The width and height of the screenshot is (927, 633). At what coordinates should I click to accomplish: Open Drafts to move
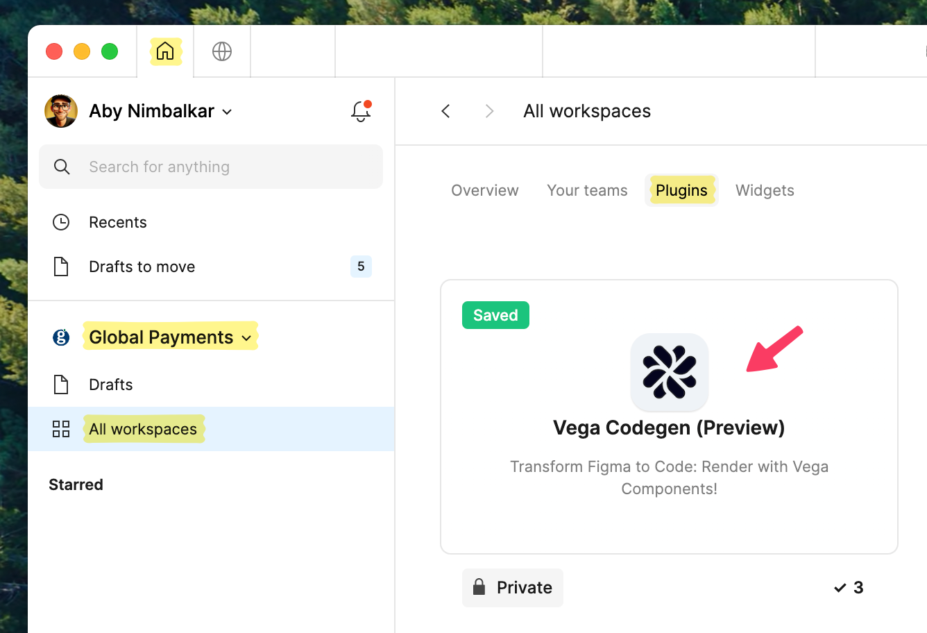[x=142, y=267]
